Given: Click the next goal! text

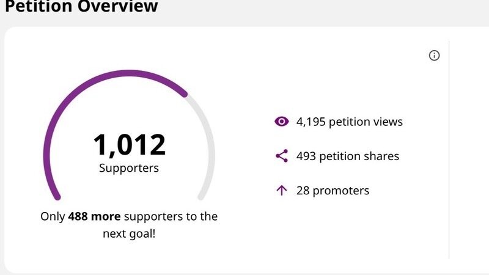Looking at the screenshot, I should coord(129,233).
